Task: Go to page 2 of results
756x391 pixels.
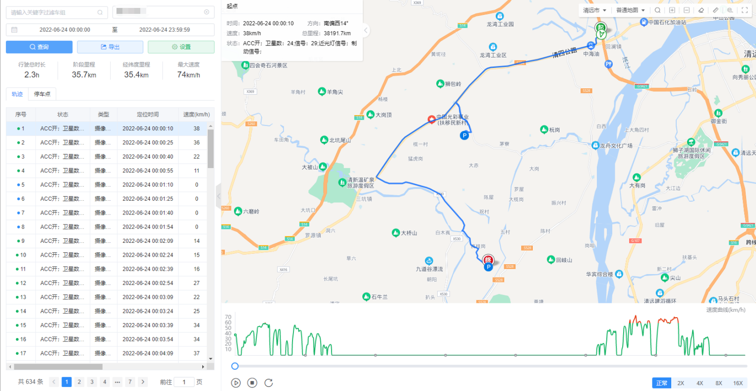Action: coord(79,382)
